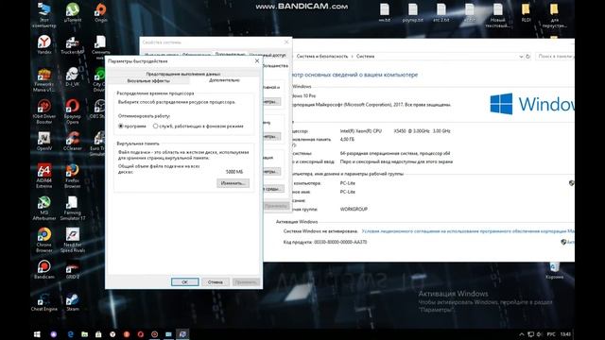Open the taskbar clock
The image size is (605, 340).
click(565, 334)
